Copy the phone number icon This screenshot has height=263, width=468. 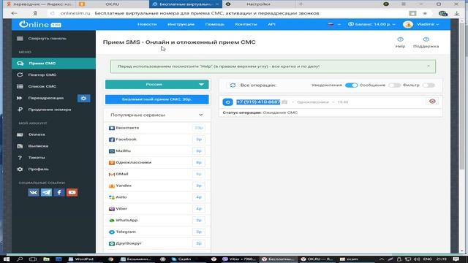point(284,102)
